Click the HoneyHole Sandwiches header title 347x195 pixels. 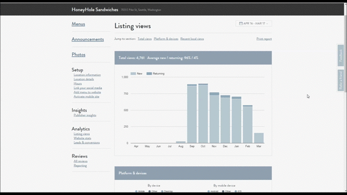click(x=95, y=10)
